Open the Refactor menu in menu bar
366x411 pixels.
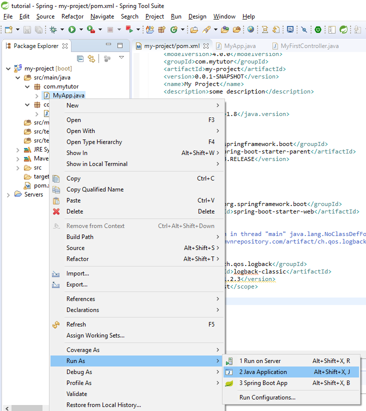coord(72,16)
